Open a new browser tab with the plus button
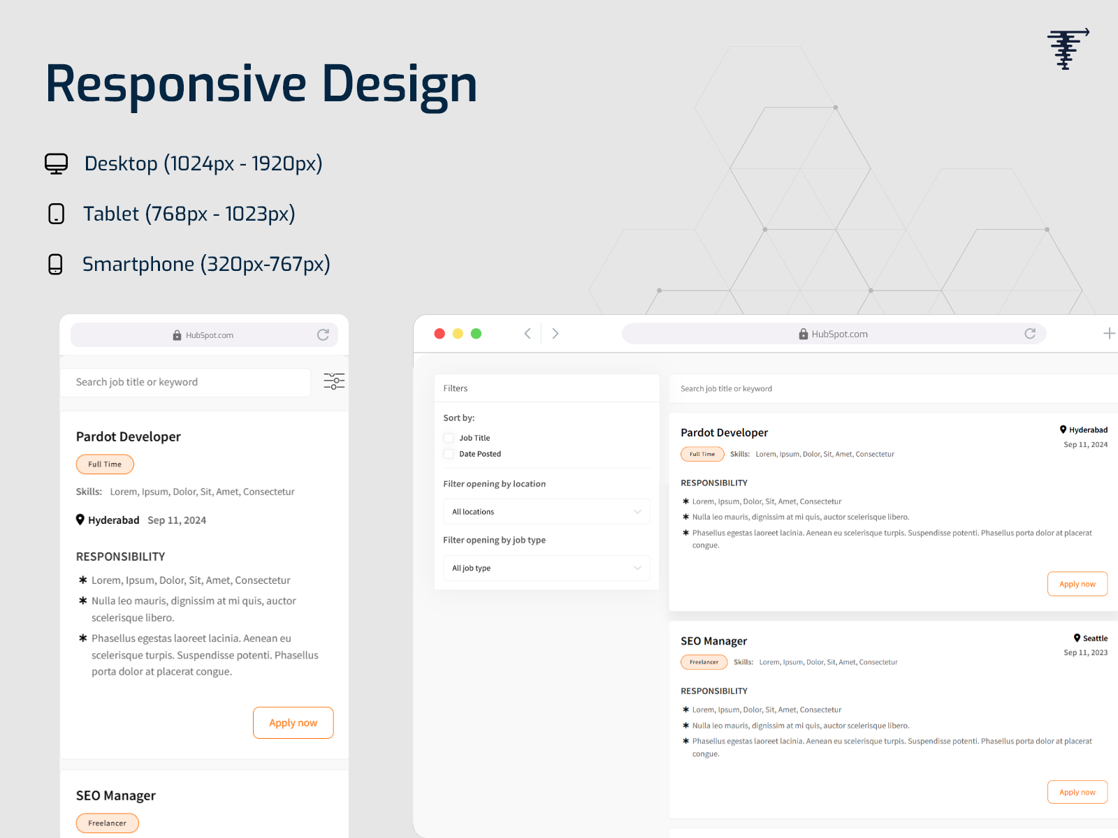Viewport: 1118px width, 838px height. (x=1110, y=333)
